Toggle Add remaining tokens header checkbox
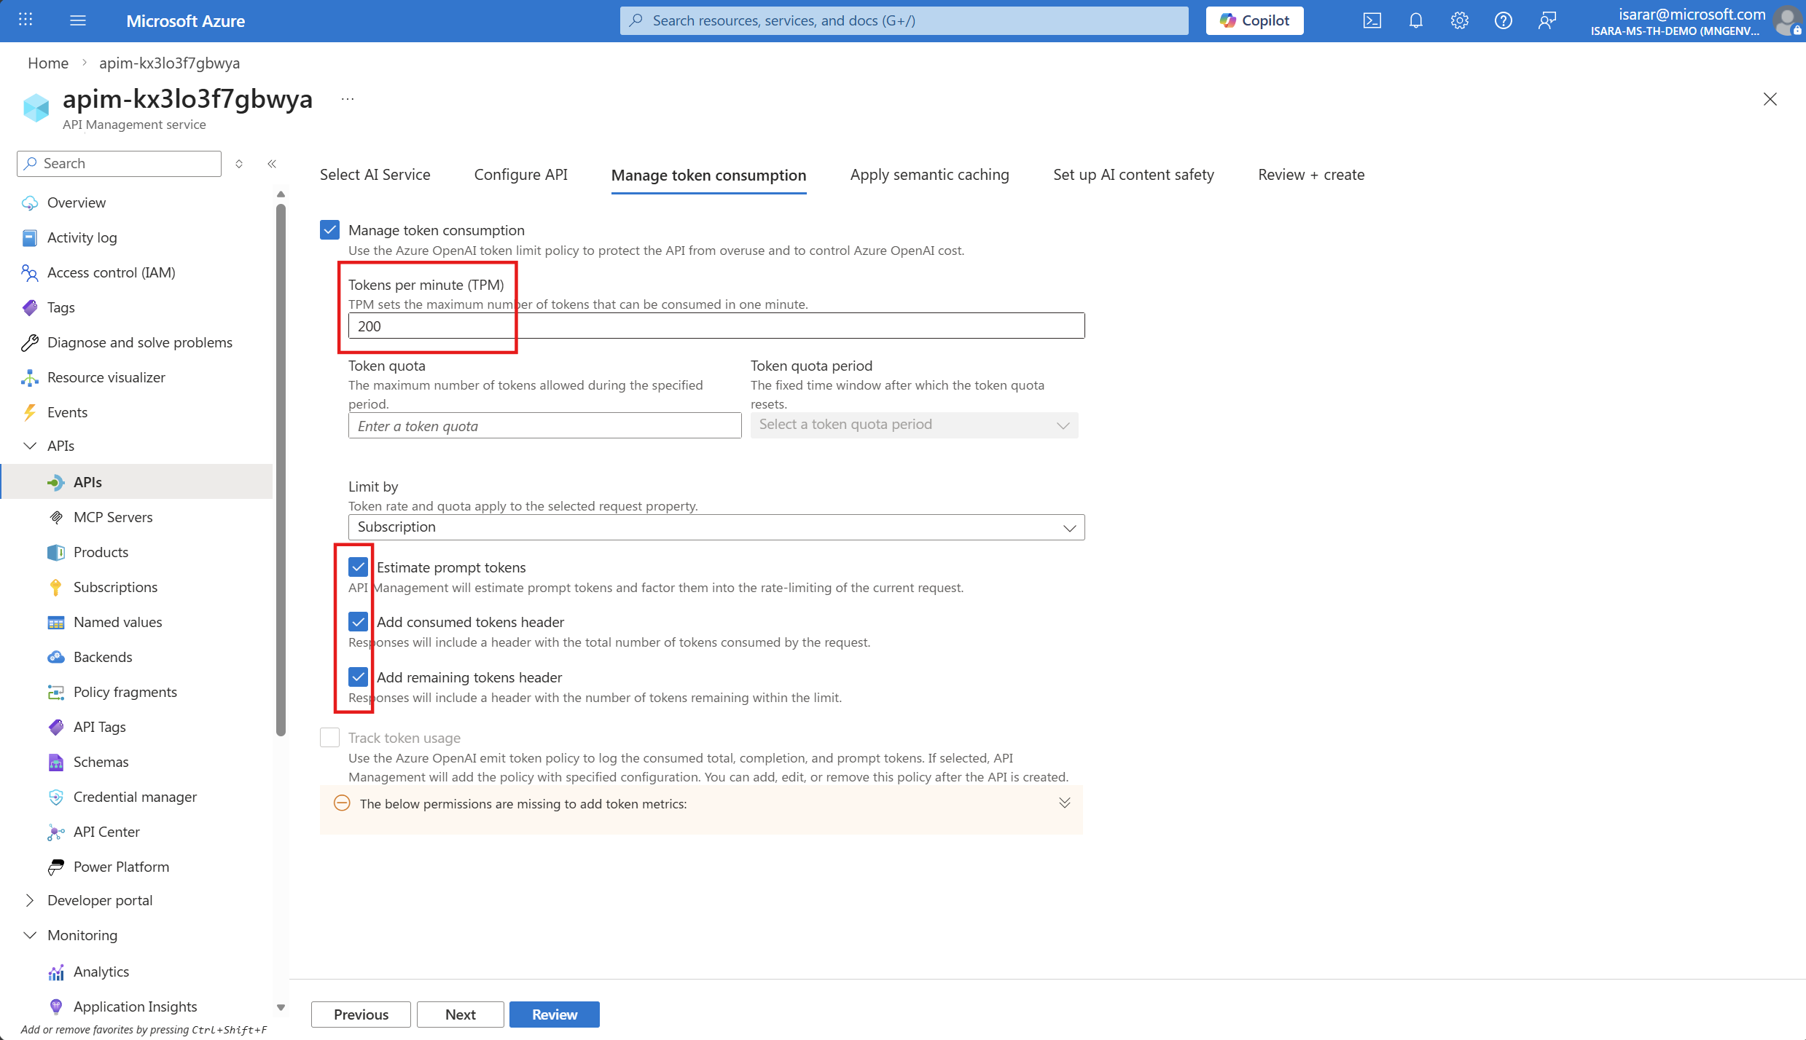The height and width of the screenshot is (1040, 1806). tap(358, 677)
